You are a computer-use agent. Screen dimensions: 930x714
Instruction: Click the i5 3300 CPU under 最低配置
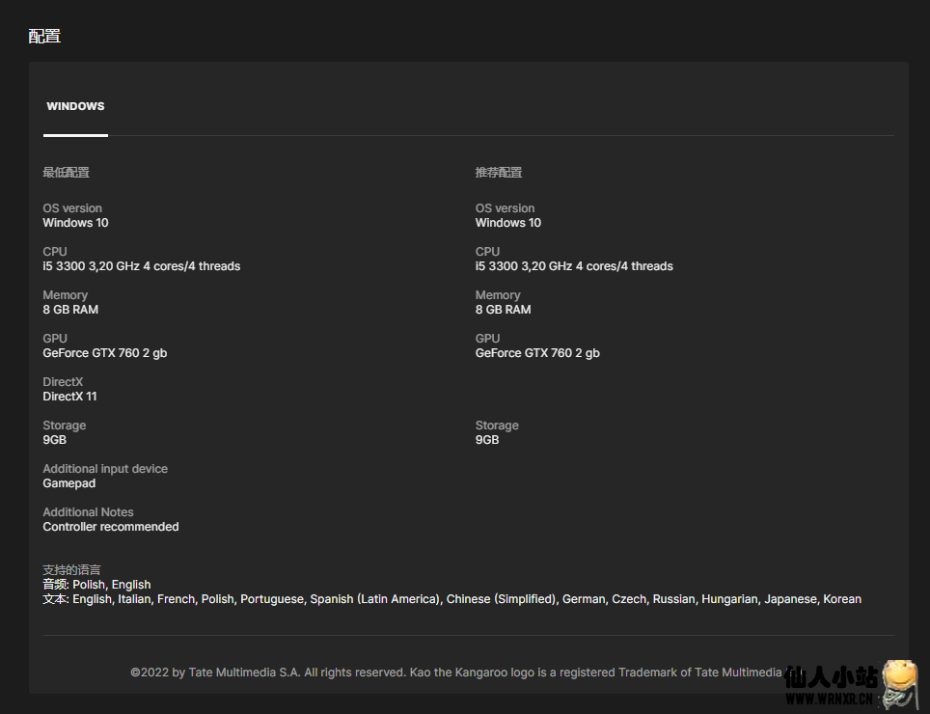pyautogui.click(x=141, y=266)
